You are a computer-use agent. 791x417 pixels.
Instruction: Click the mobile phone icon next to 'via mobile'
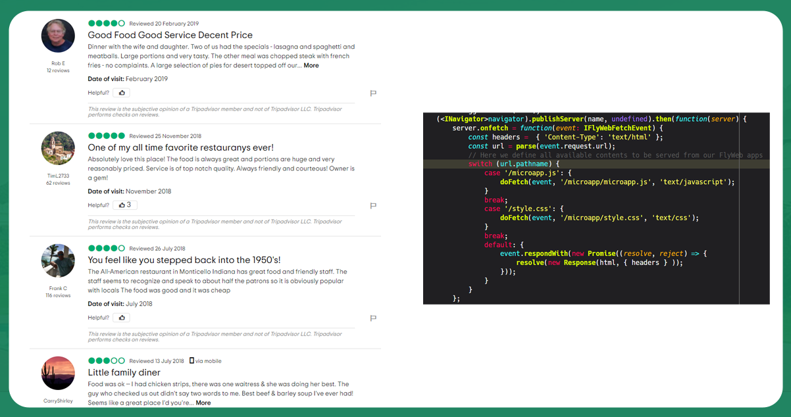click(x=191, y=360)
